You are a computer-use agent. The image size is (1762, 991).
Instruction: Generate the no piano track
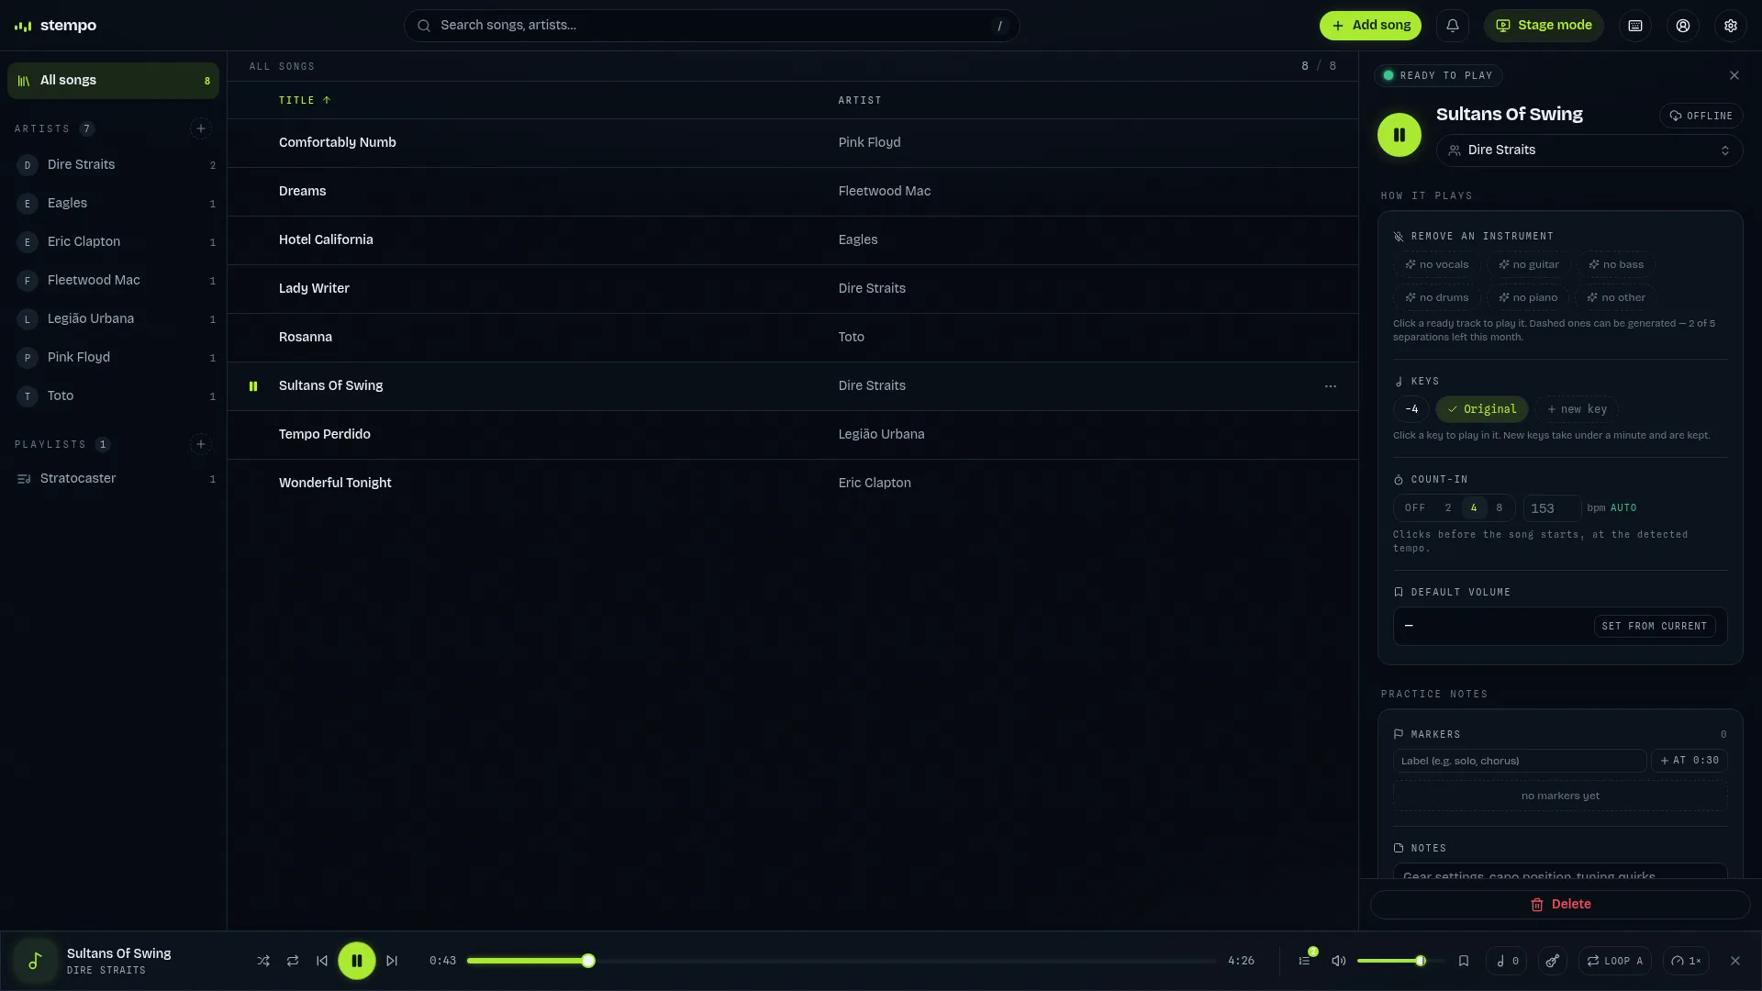[1528, 297]
